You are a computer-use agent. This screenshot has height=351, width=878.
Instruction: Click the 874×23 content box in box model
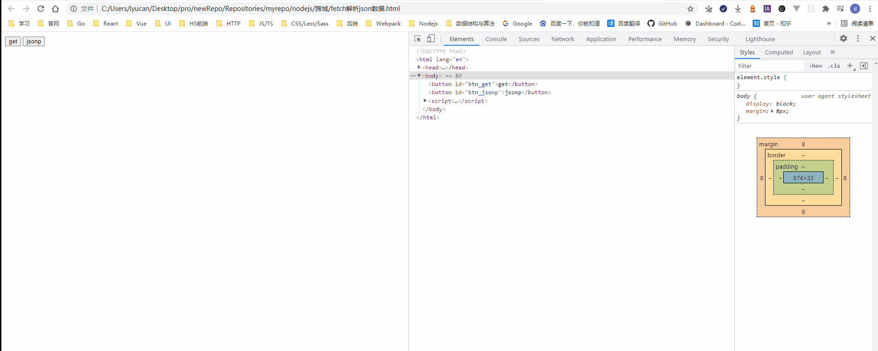803,178
